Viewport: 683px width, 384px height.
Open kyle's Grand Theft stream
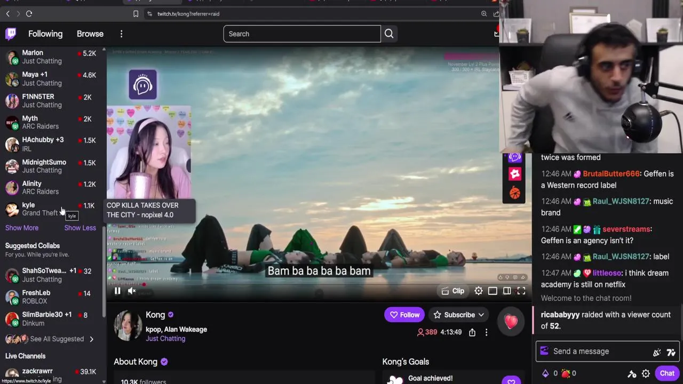[51, 209]
